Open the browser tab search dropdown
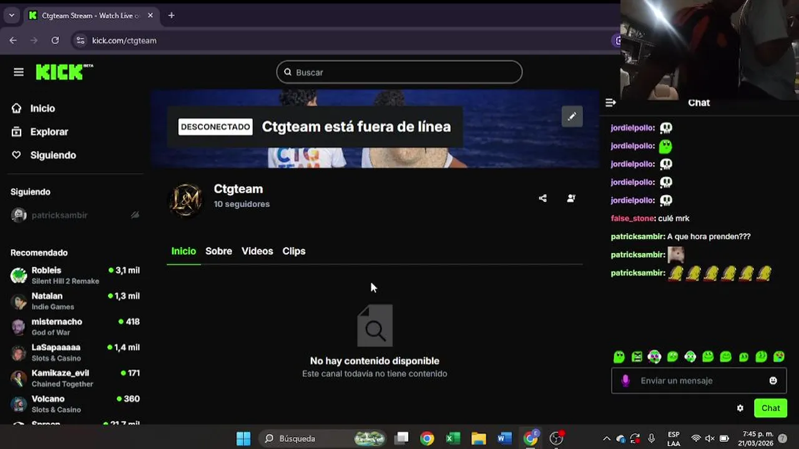The image size is (799, 449). point(11,16)
